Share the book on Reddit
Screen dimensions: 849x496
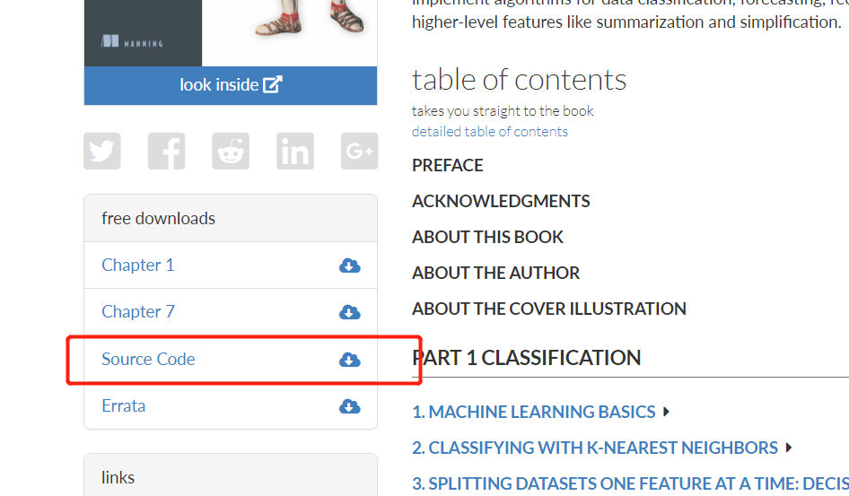click(x=231, y=151)
